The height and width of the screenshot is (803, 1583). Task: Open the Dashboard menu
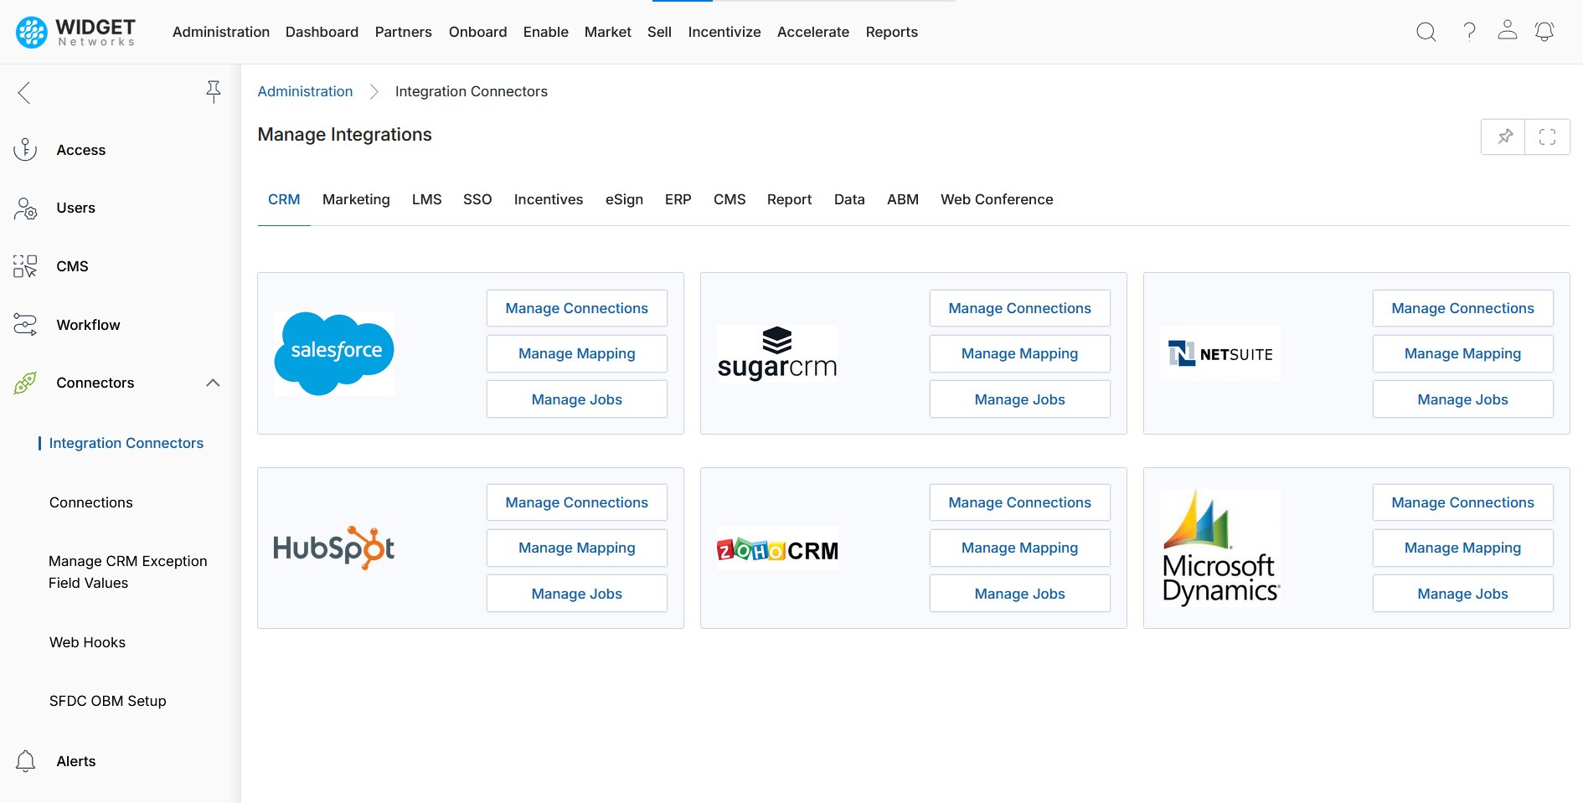pos(322,32)
